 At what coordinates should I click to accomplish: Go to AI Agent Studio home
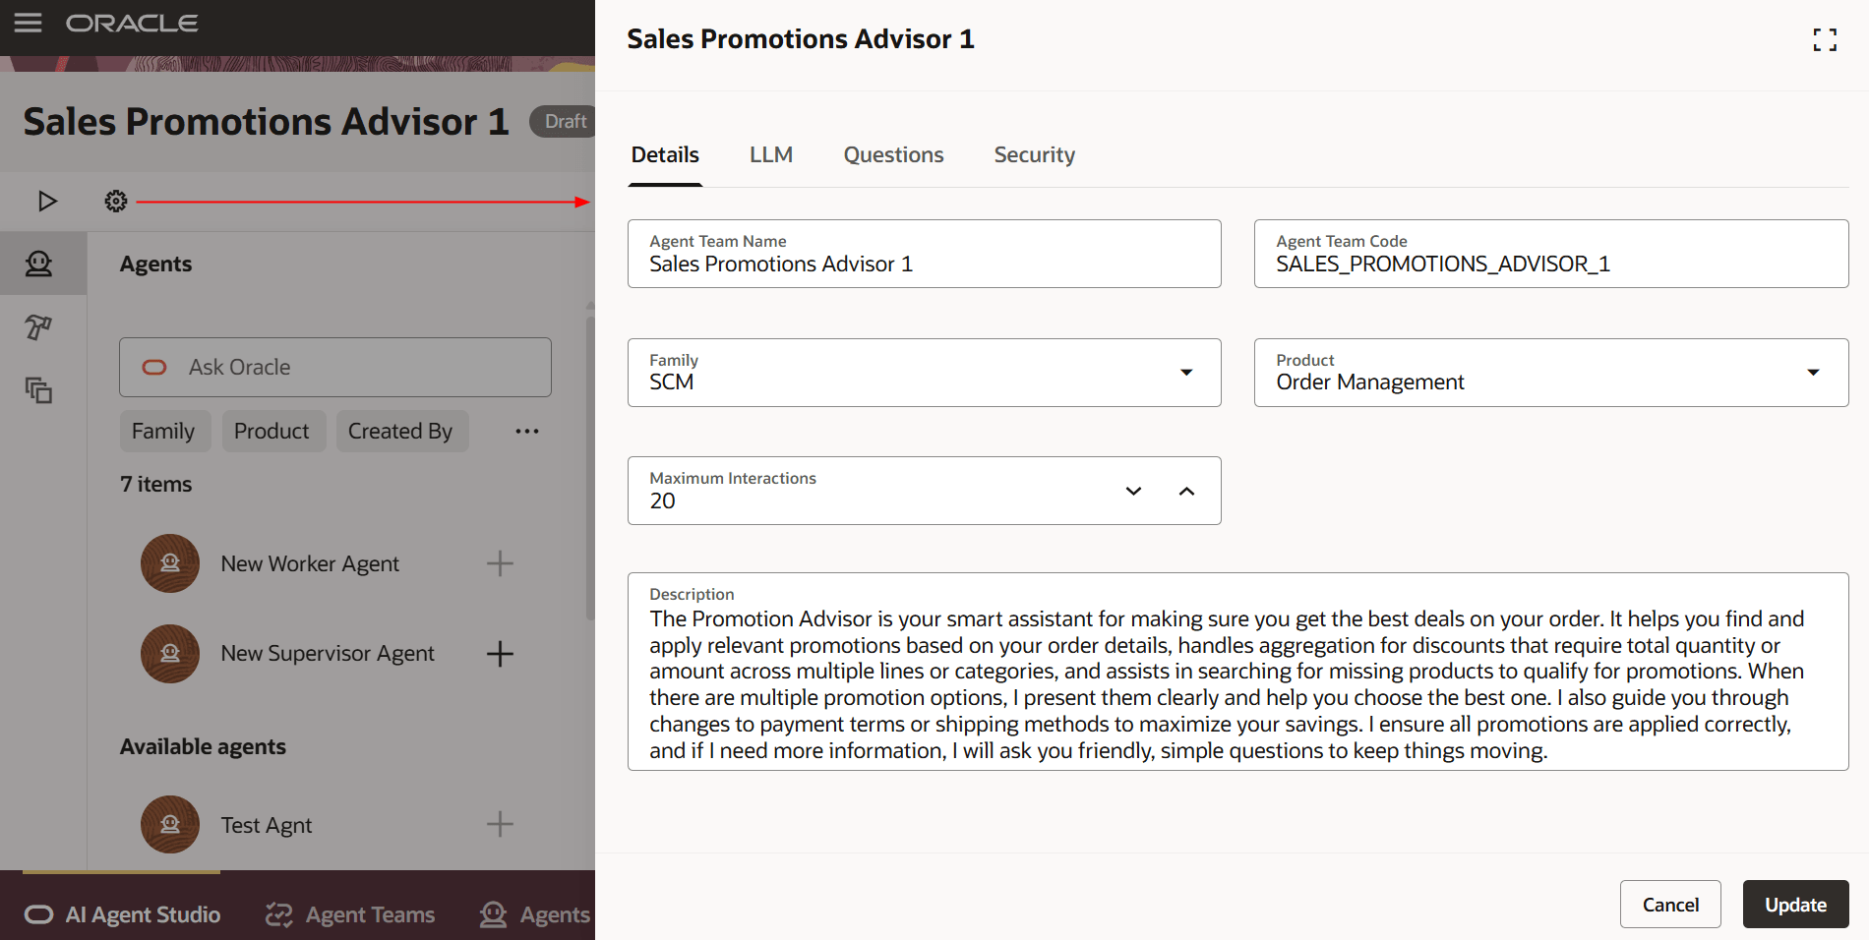pyautogui.click(x=122, y=914)
